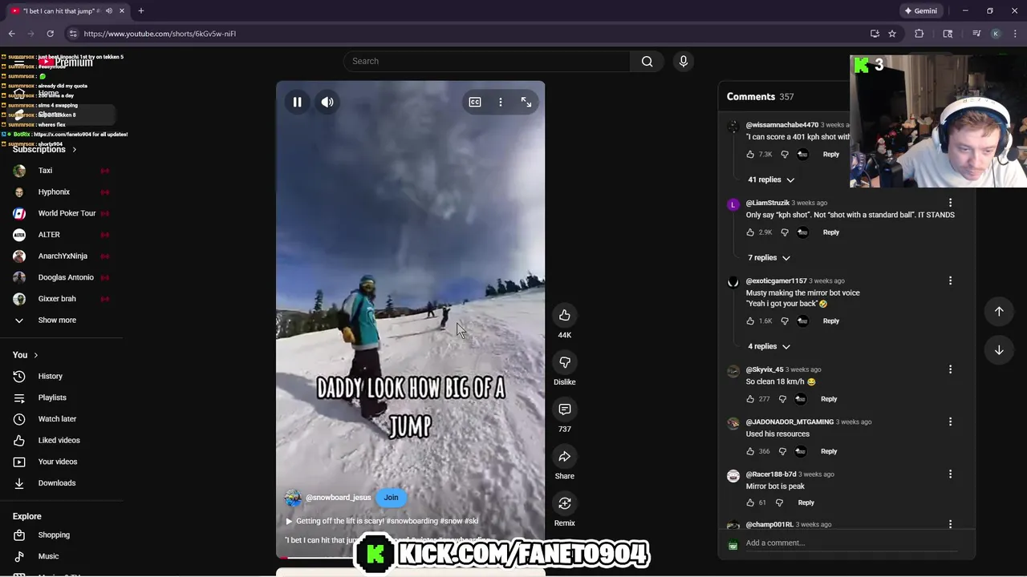The height and width of the screenshot is (577, 1027).
Task: Reload the page in browser toolbar
Action: tap(50, 34)
